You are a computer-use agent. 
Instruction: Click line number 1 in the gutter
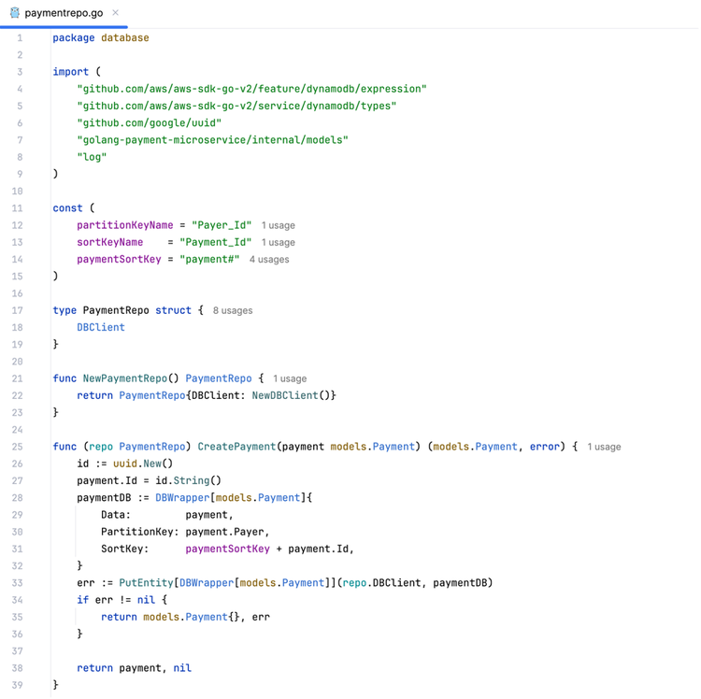(x=20, y=38)
